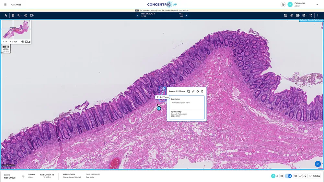Open the 4.0x magnification dropdown
Viewport: 324px width, 182px height.
click(7, 42)
